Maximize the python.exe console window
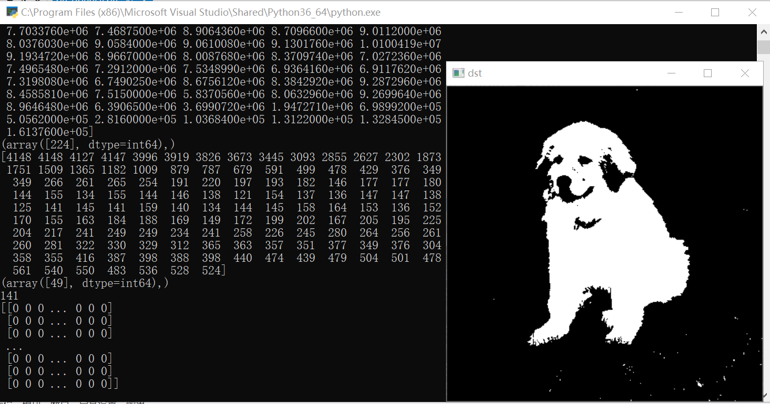The height and width of the screenshot is (404, 770). click(x=715, y=13)
